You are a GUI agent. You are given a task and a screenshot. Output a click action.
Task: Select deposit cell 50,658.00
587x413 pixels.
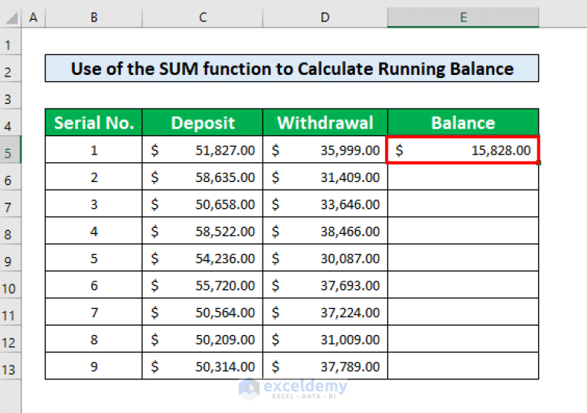point(203,204)
